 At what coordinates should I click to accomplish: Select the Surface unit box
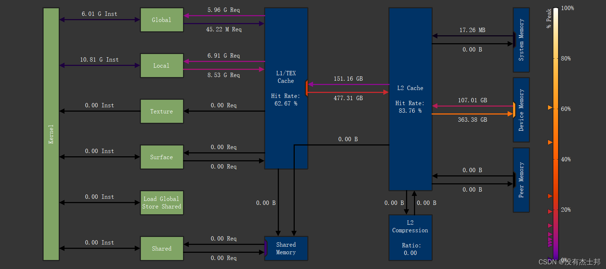tap(162, 157)
